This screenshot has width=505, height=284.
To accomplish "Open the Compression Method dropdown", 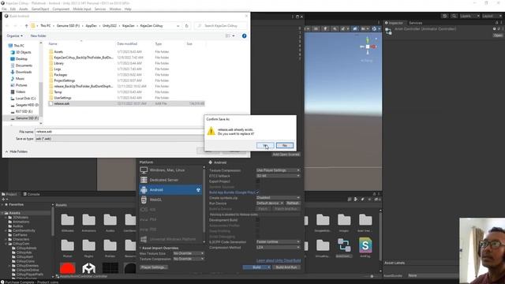I will 278,247.
